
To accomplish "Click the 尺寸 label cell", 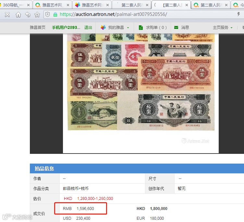I will 160,179.
